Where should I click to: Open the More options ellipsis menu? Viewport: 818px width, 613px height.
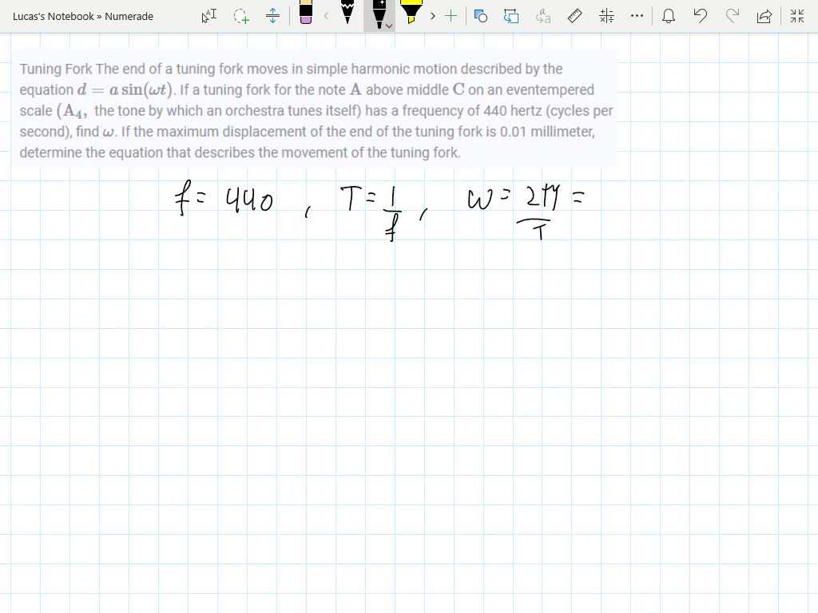pyautogui.click(x=636, y=16)
